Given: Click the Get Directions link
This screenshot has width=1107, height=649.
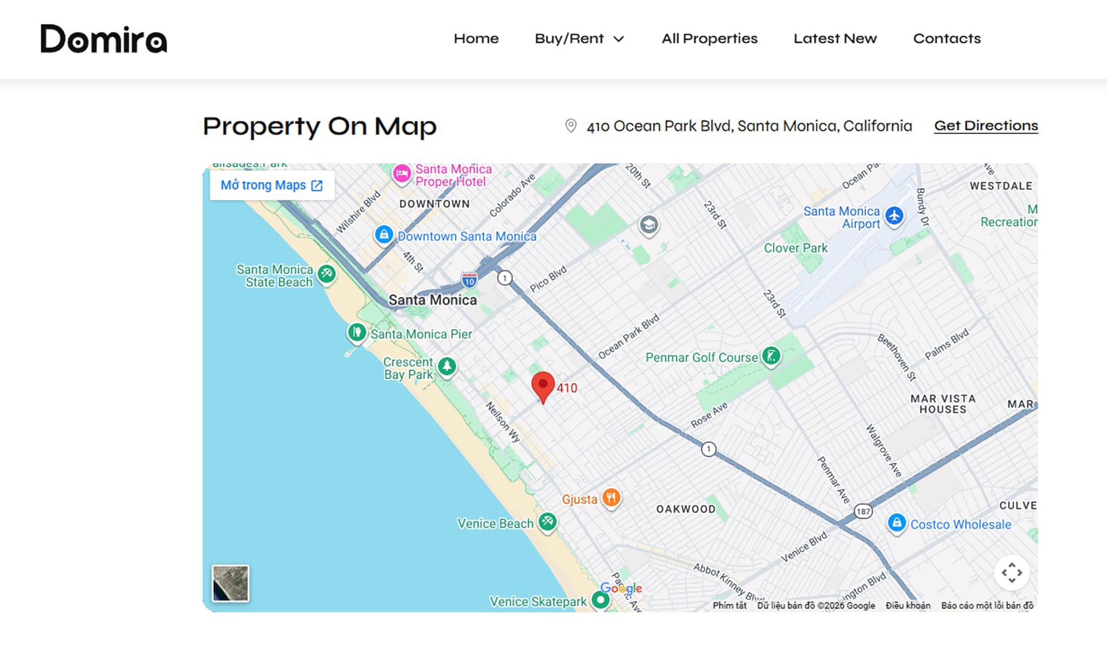Looking at the screenshot, I should 986,126.
